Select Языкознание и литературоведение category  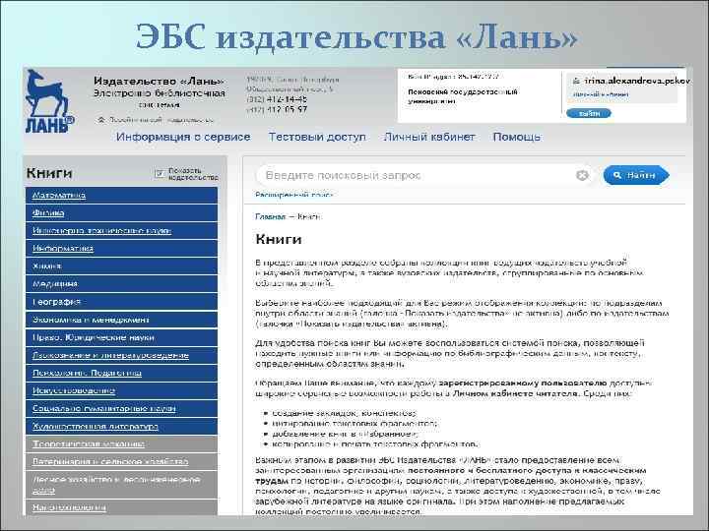click(122, 355)
